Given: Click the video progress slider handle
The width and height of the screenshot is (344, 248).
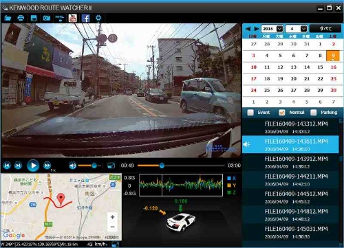Looking at the screenshot, I should 162,166.
